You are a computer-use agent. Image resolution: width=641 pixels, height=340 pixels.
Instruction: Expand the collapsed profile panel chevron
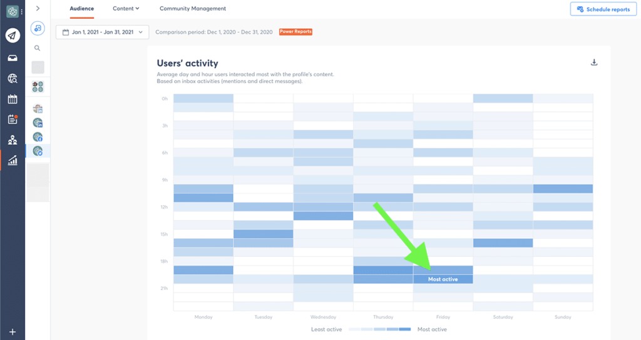[38, 8]
